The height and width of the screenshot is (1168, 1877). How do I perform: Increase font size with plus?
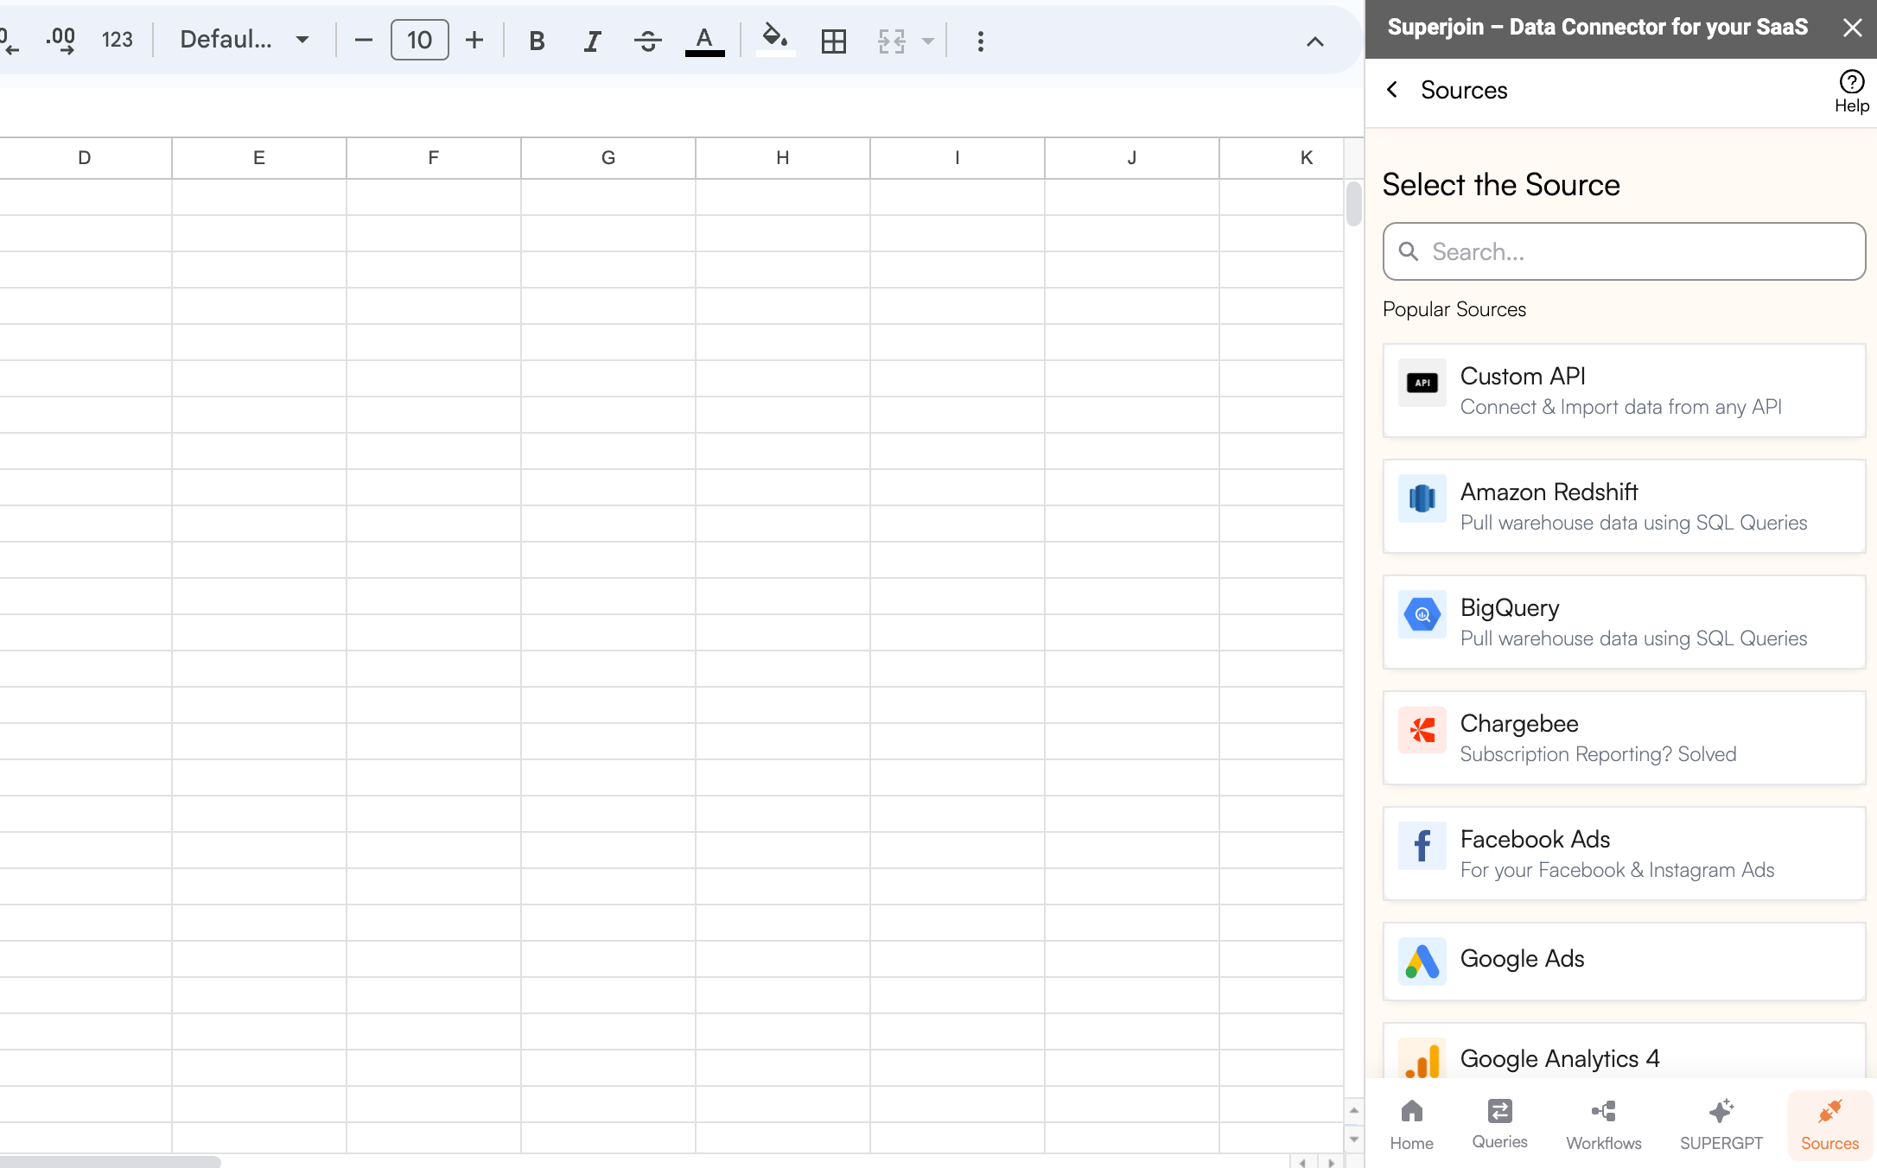[x=474, y=40]
